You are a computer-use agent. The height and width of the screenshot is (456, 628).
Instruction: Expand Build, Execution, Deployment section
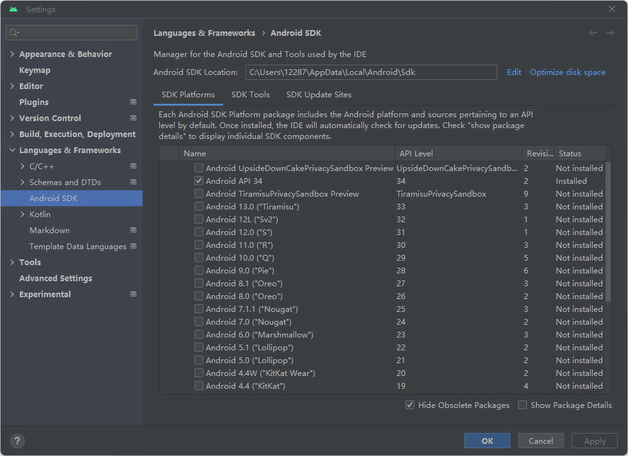point(12,134)
